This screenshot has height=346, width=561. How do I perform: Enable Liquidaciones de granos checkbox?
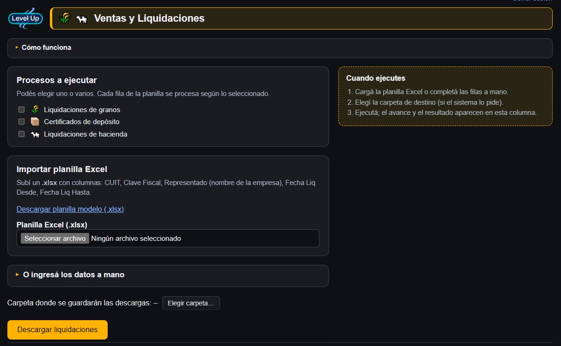[21, 110]
